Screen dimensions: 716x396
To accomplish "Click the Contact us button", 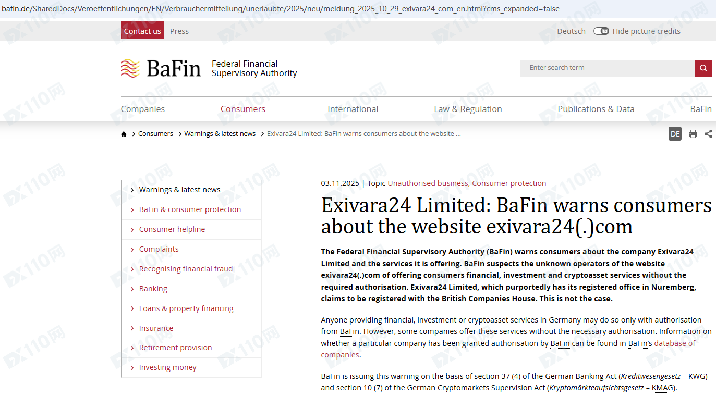I will [x=142, y=31].
